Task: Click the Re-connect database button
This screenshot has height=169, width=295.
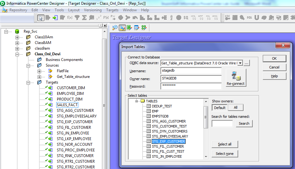Action: [x=236, y=78]
